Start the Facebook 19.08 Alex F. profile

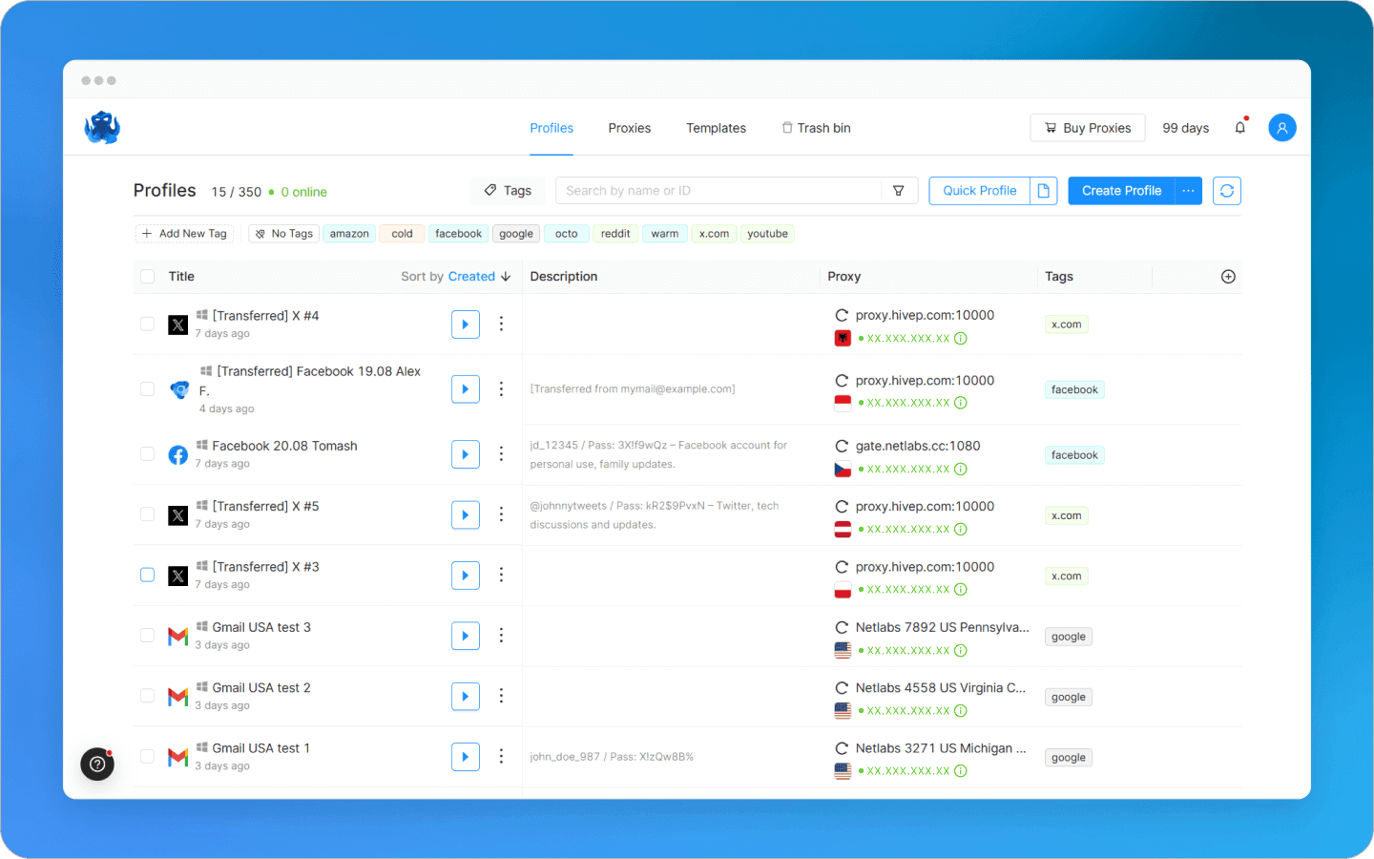coord(466,389)
